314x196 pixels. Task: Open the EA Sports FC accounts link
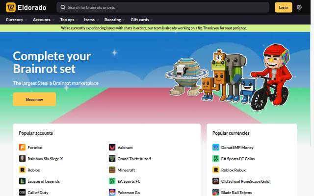point(129,181)
